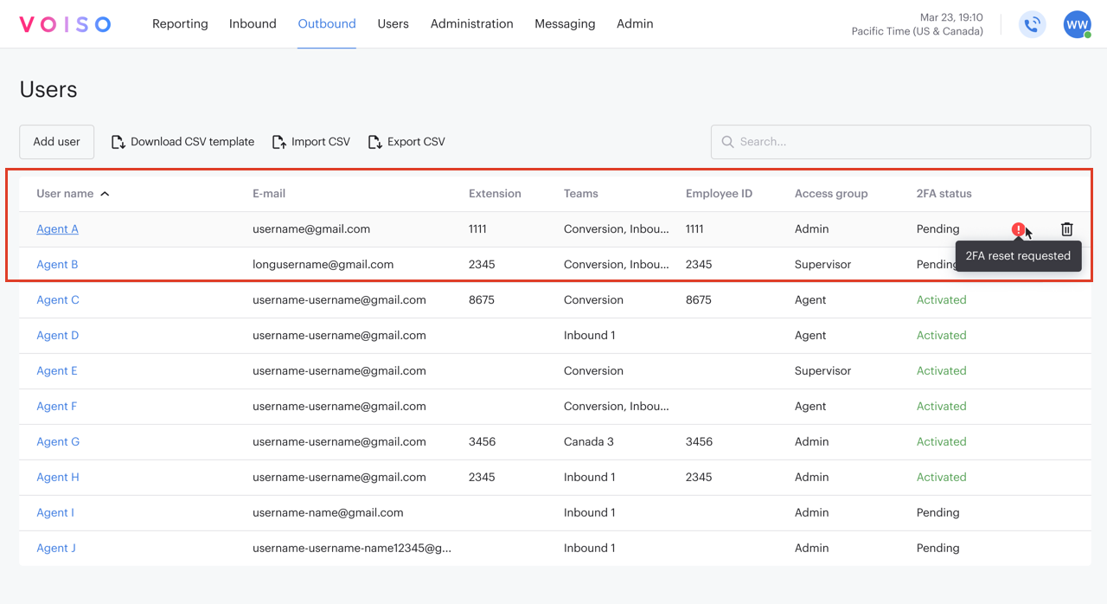Click extension 3456 for Agent G

[483, 442]
